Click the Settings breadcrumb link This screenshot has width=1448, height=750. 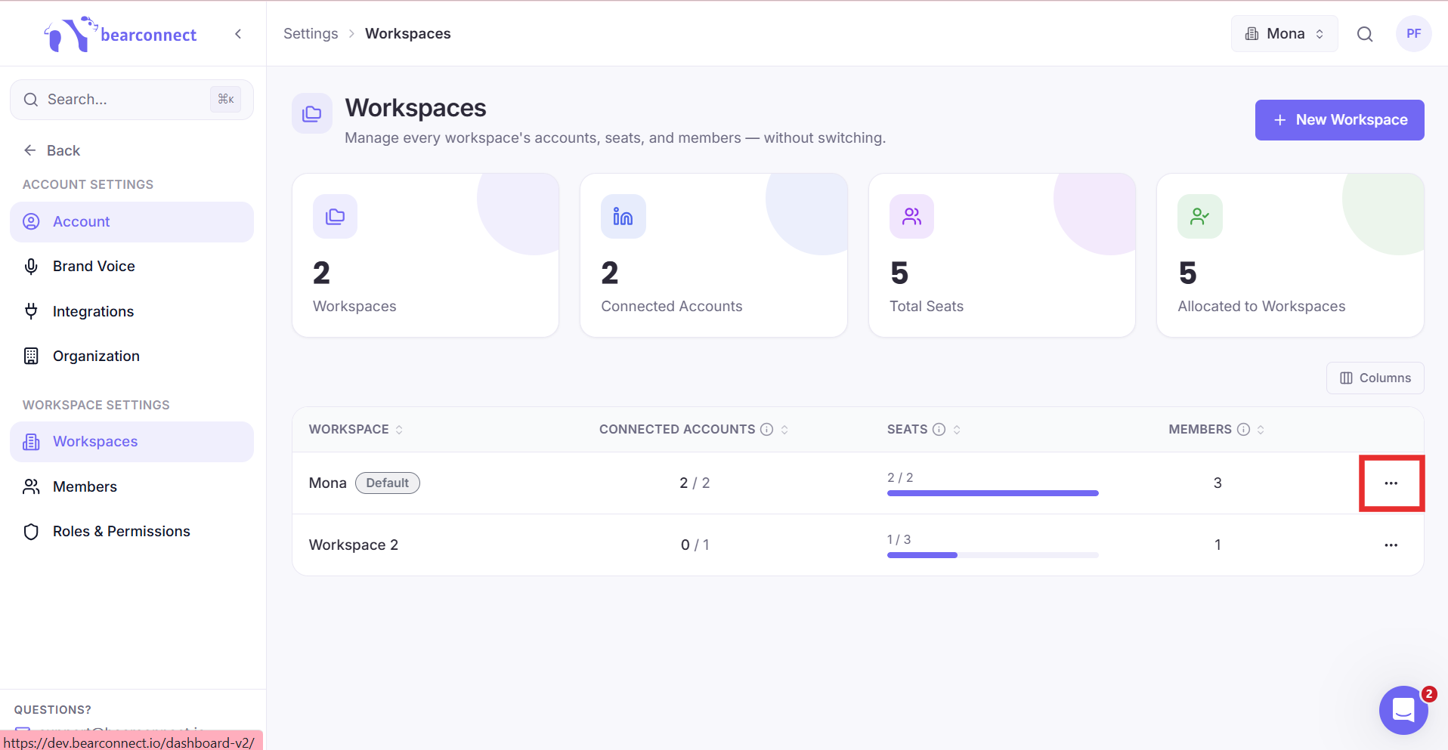311,34
